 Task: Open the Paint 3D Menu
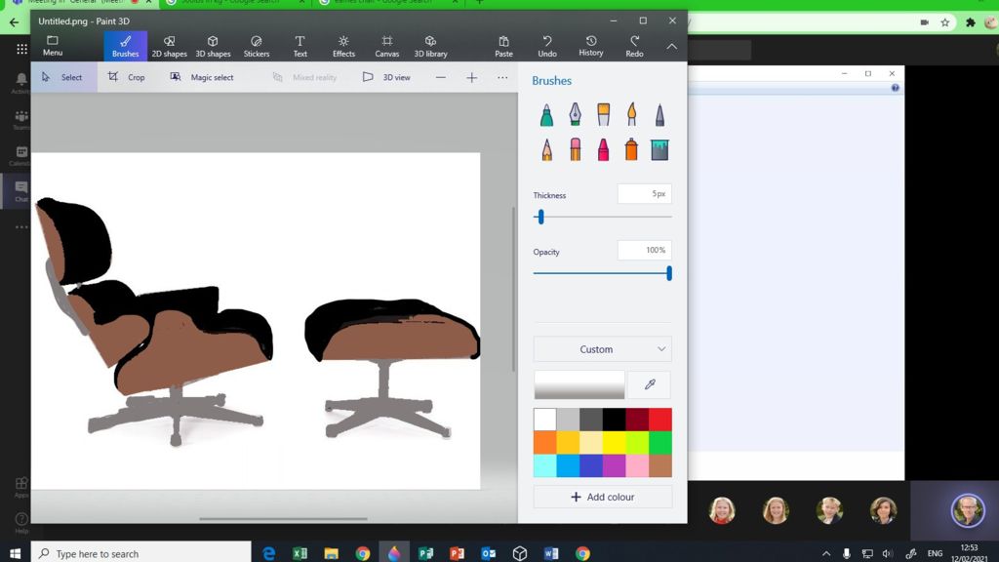(53, 46)
